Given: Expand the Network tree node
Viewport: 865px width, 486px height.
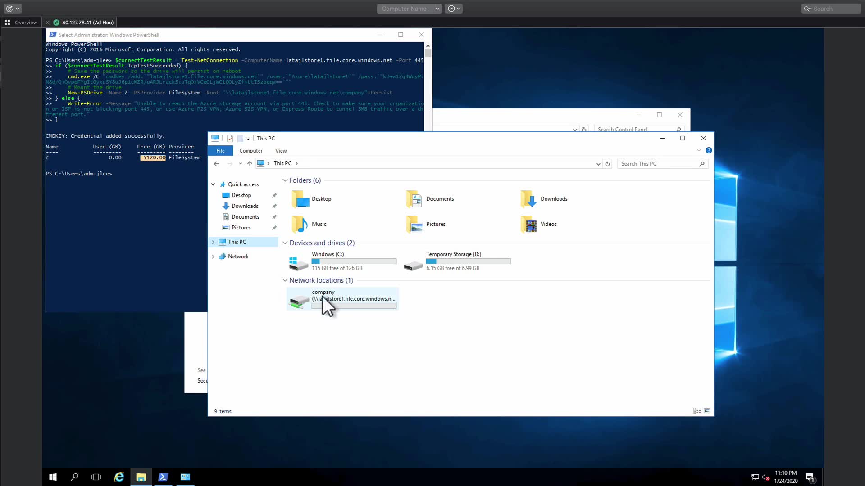Looking at the screenshot, I should click(213, 256).
